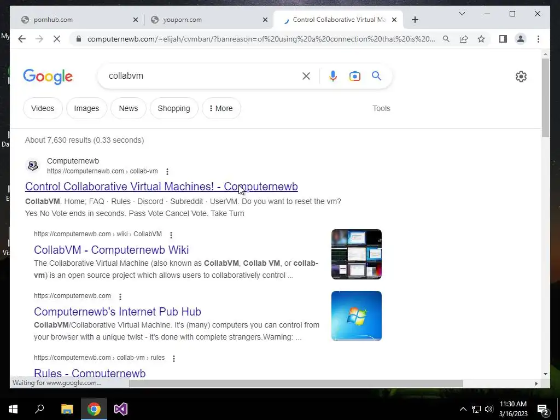
Task: Start a voice search with the microphone
Action: pos(333,76)
